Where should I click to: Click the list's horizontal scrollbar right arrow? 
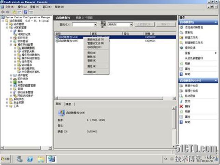tap(174, 98)
